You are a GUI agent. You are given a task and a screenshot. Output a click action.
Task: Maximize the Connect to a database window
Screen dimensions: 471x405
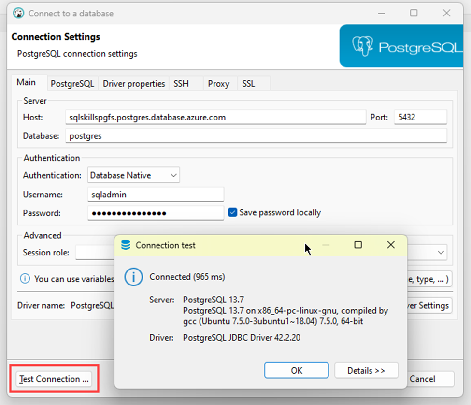pyautogui.click(x=414, y=13)
